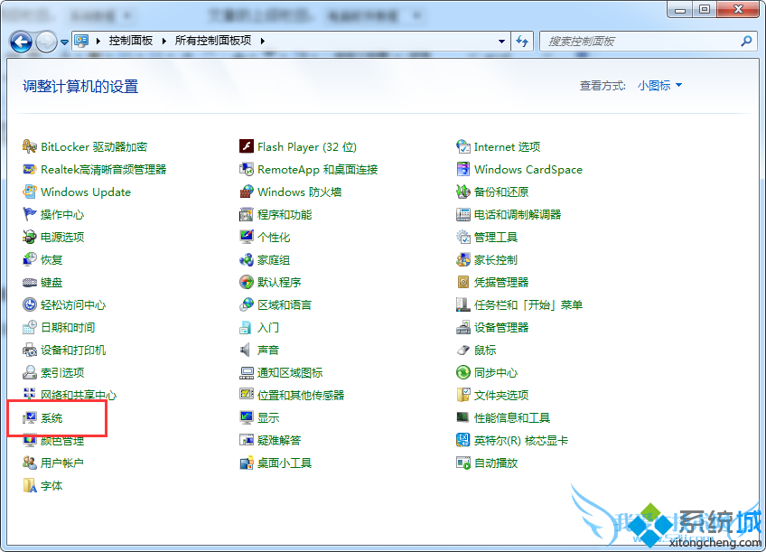Expand arrow after 所有控制面板项 breadcrumb
Viewport: 766px width, 552px height.
coord(263,41)
